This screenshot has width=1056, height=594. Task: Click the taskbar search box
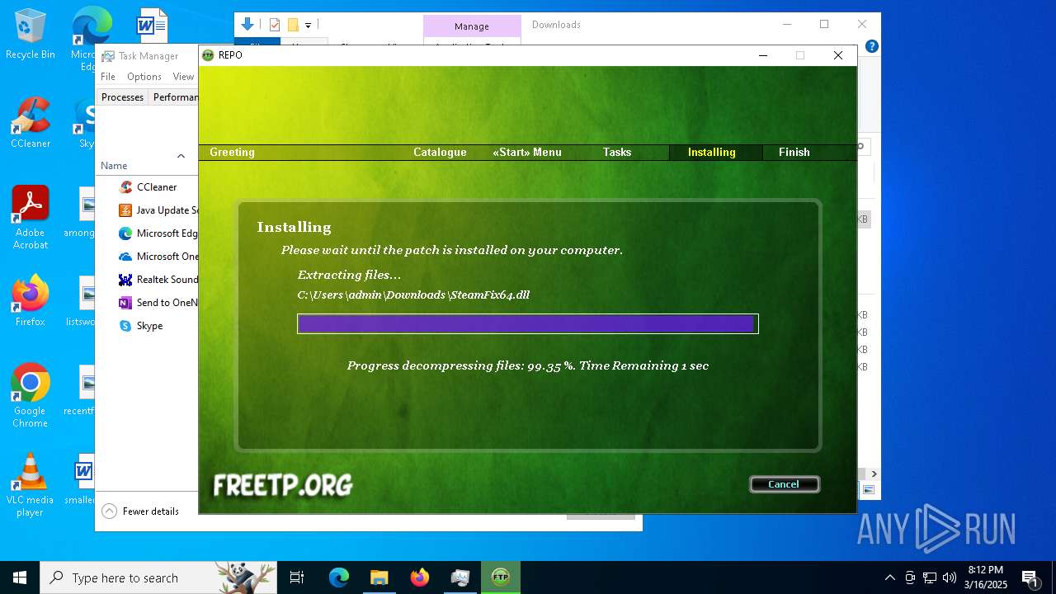160,577
